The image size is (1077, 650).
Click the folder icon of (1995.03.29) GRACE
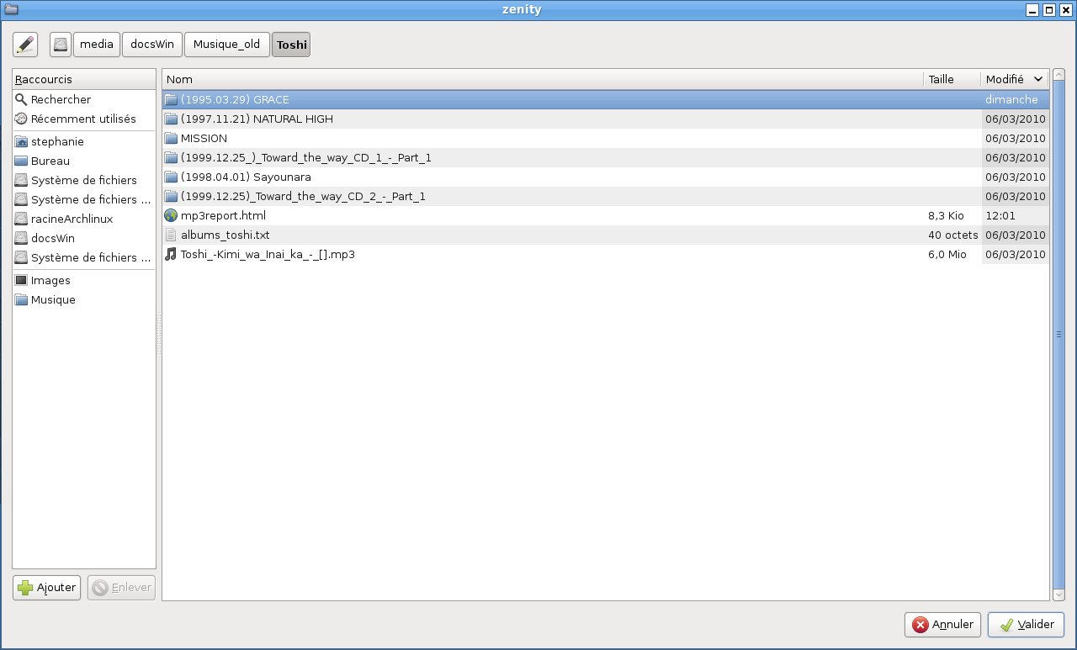171,99
